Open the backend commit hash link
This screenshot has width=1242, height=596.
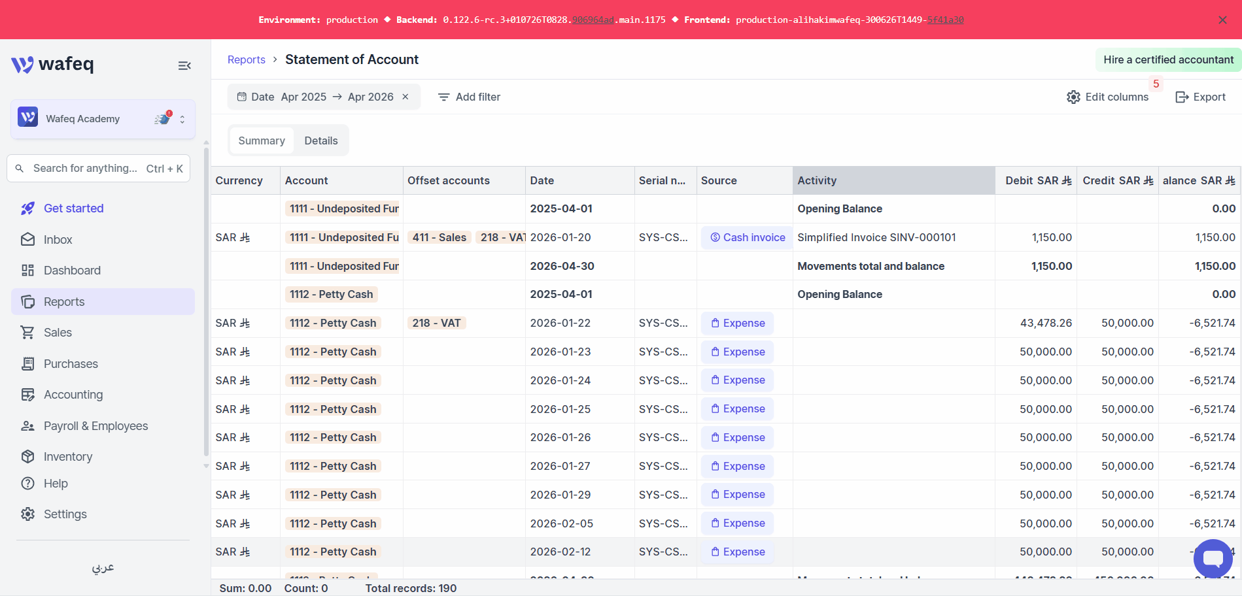(x=593, y=20)
